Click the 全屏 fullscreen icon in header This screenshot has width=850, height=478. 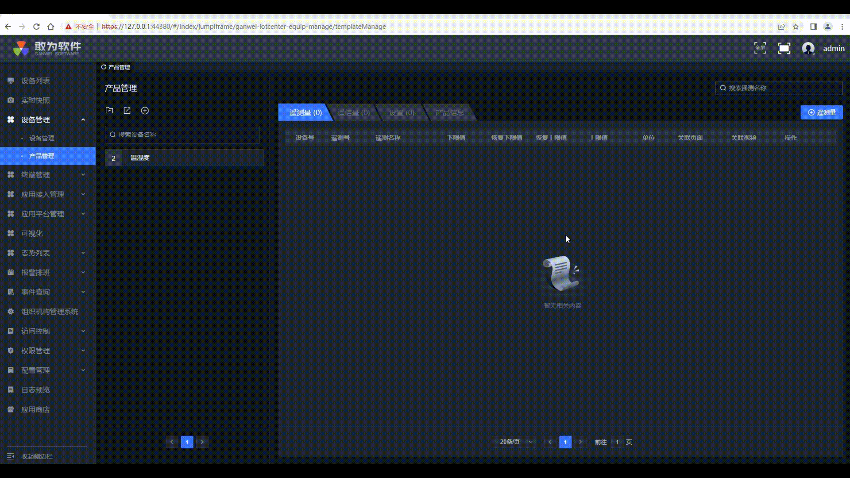[x=760, y=48]
